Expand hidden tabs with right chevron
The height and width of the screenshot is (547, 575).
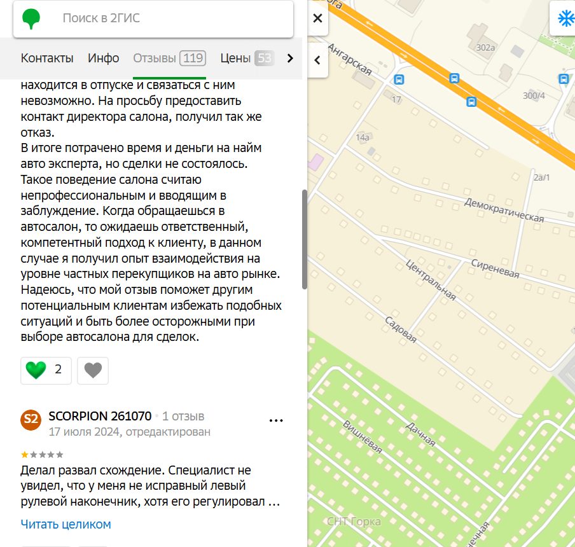point(290,58)
